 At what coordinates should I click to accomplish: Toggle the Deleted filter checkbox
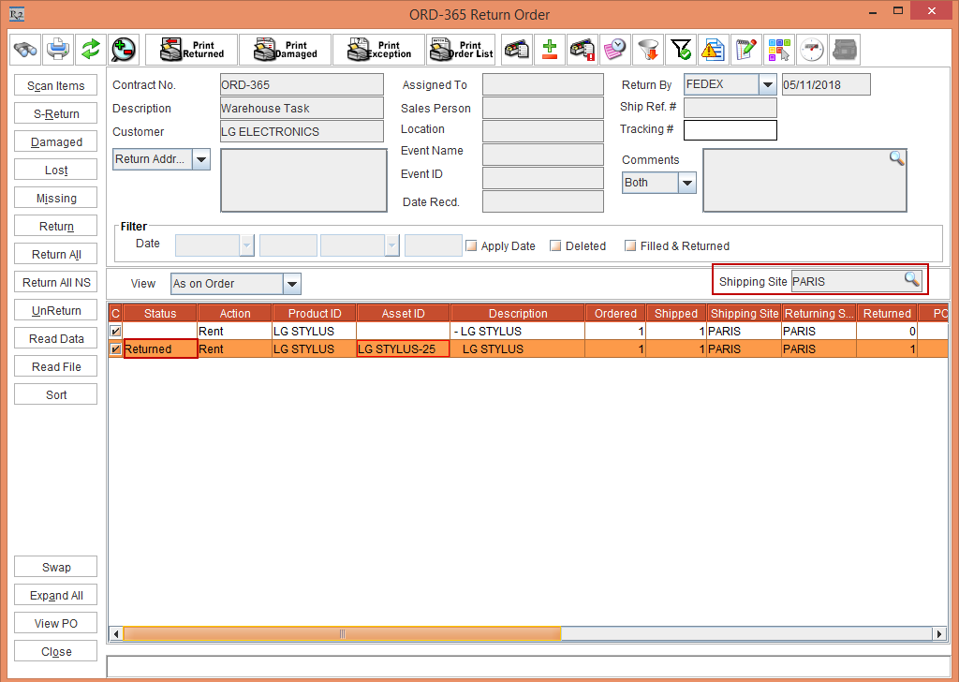555,246
